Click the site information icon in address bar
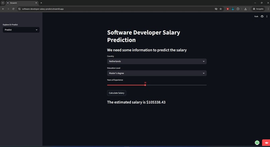270x147 pixels. coord(19,9)
